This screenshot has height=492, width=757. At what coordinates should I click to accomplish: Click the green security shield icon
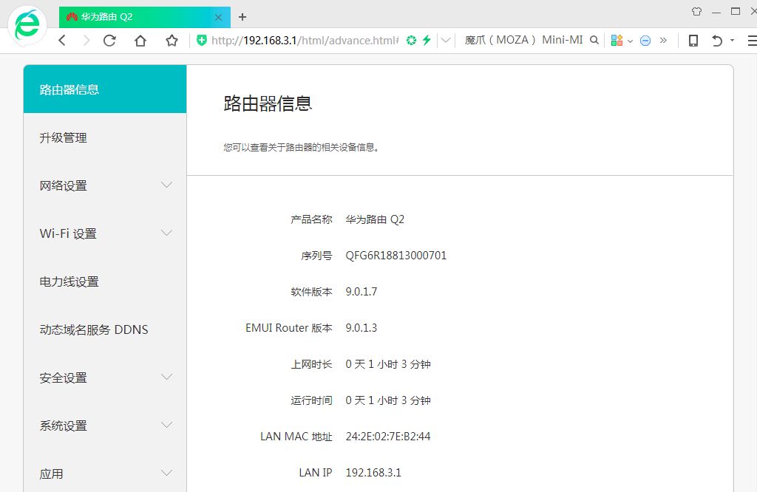pos(202,41)
